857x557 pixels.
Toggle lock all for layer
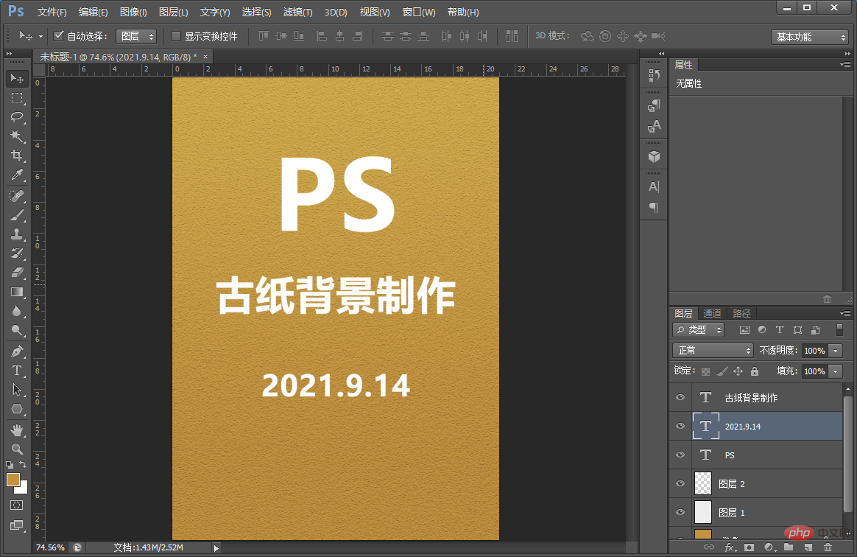(x=755, y=371)
